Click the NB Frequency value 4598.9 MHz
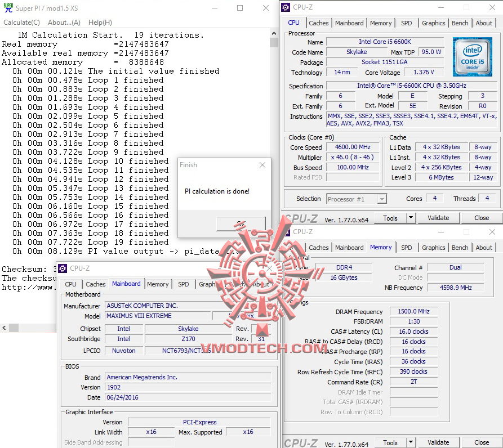This screenshot has height=448, width=503. (x=456, y=288)
